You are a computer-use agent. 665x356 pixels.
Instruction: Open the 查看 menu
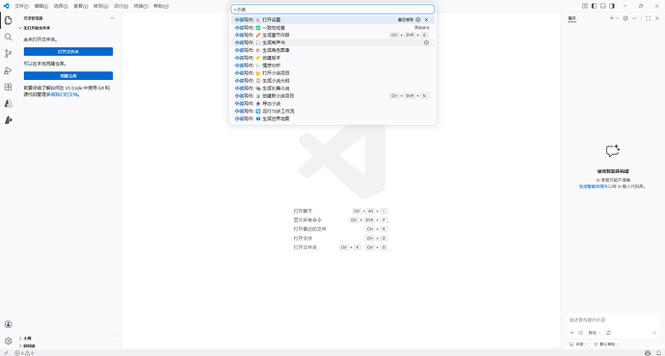tap(81, 6)
